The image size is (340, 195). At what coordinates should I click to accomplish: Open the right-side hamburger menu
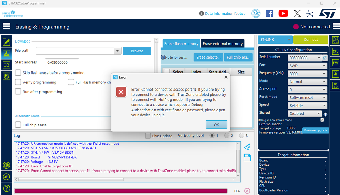(336, 26)
